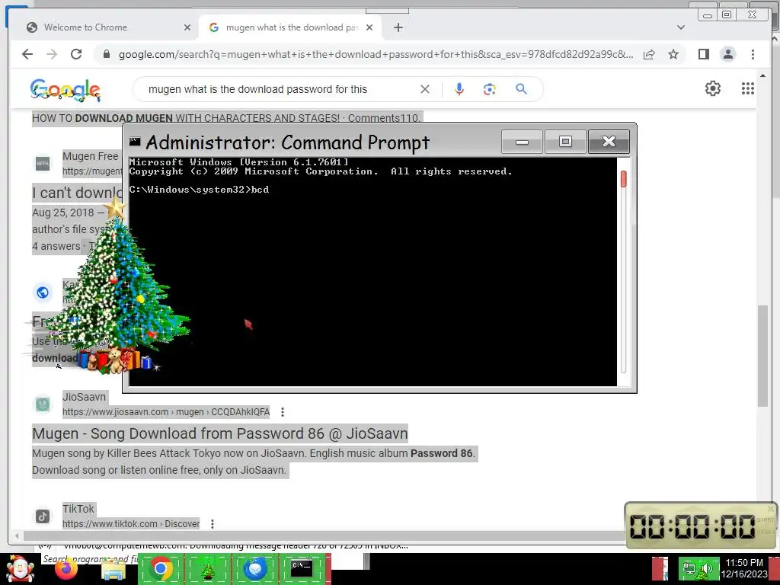Open Mugen Song Download from Password 86 link
The image size is (780, 585).
pos(220,433)
